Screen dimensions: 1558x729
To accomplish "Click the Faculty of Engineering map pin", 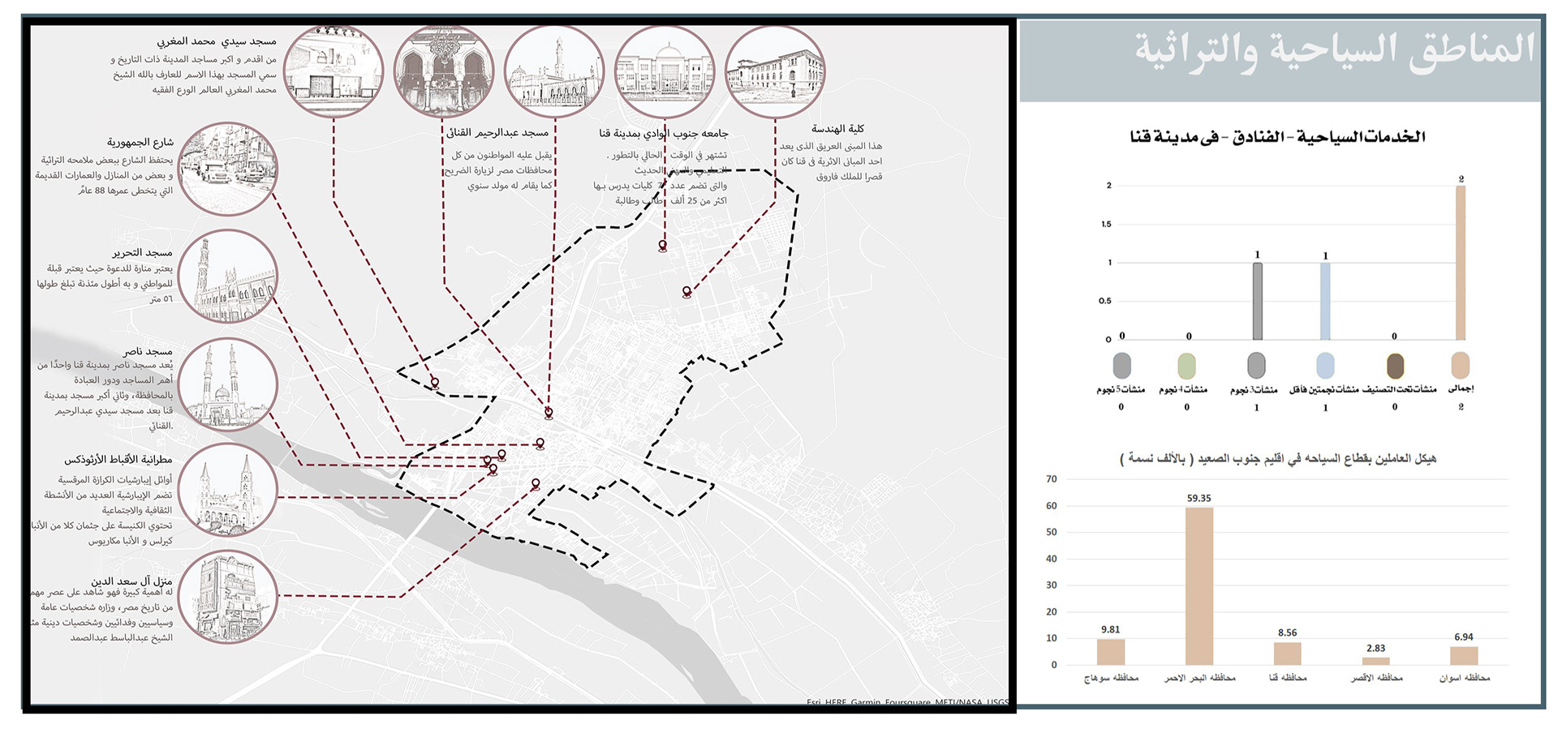I will pyautogui.click(x=687, y=292).
